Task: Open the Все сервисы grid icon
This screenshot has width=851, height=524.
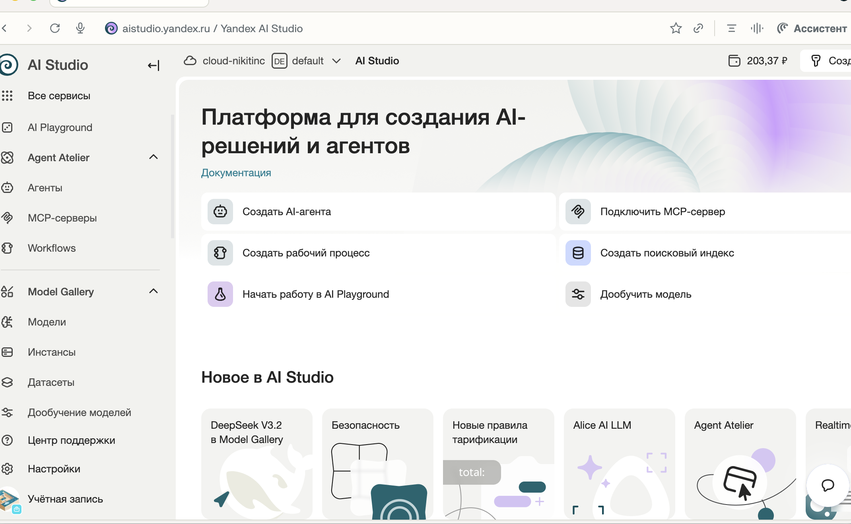Action: tap(7, 96)
